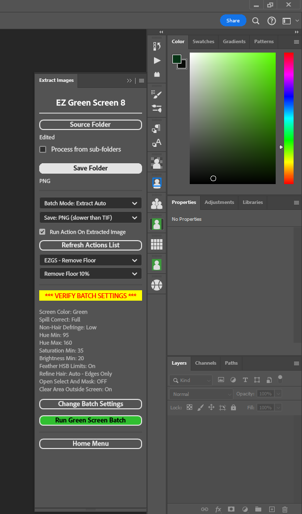Open the Character Styles panel icon
302x514 pixels.
point(157,142)
